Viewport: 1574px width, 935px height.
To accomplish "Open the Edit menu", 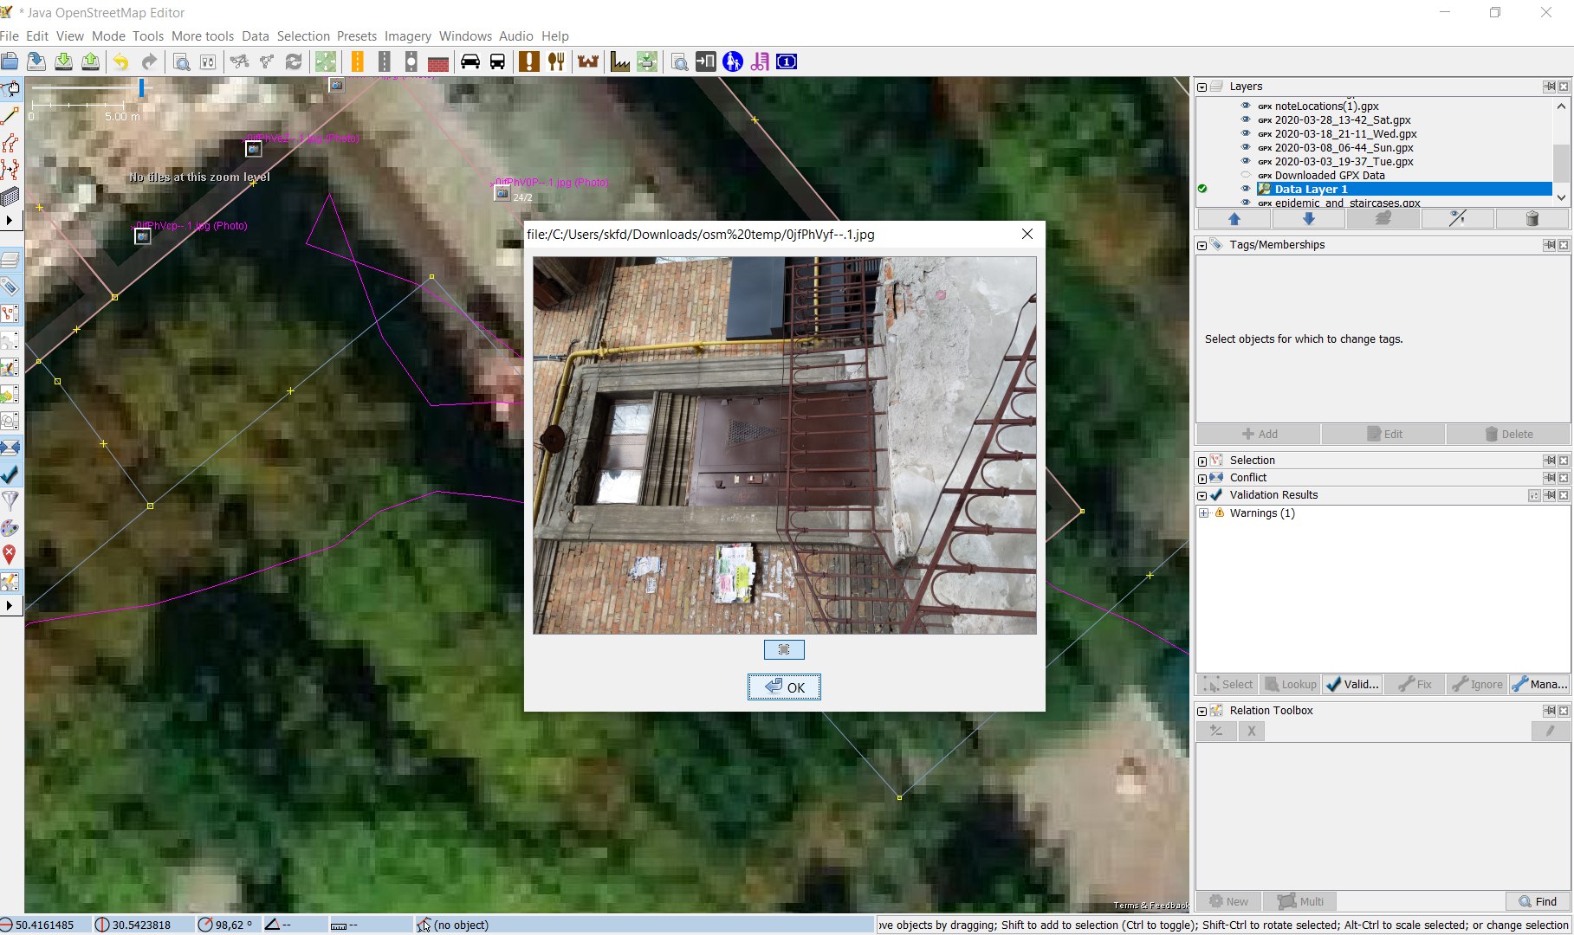I will [x=37, y=35].
